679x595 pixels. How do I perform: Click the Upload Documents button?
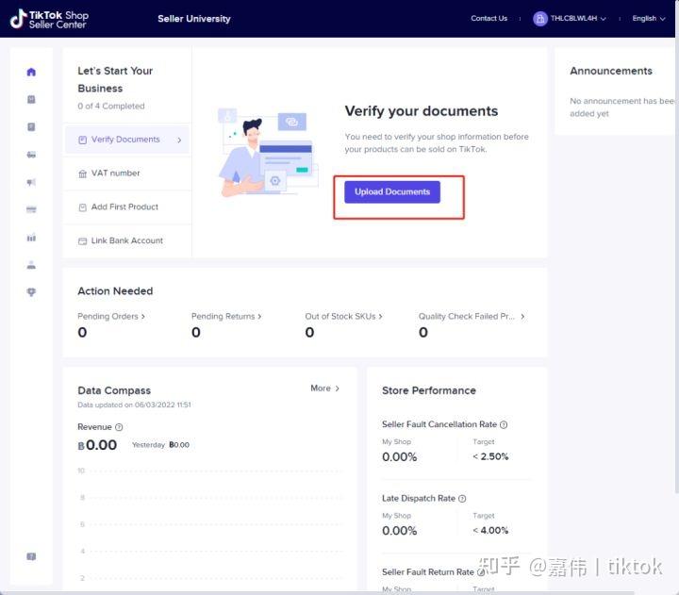click(x=392, y=191)
